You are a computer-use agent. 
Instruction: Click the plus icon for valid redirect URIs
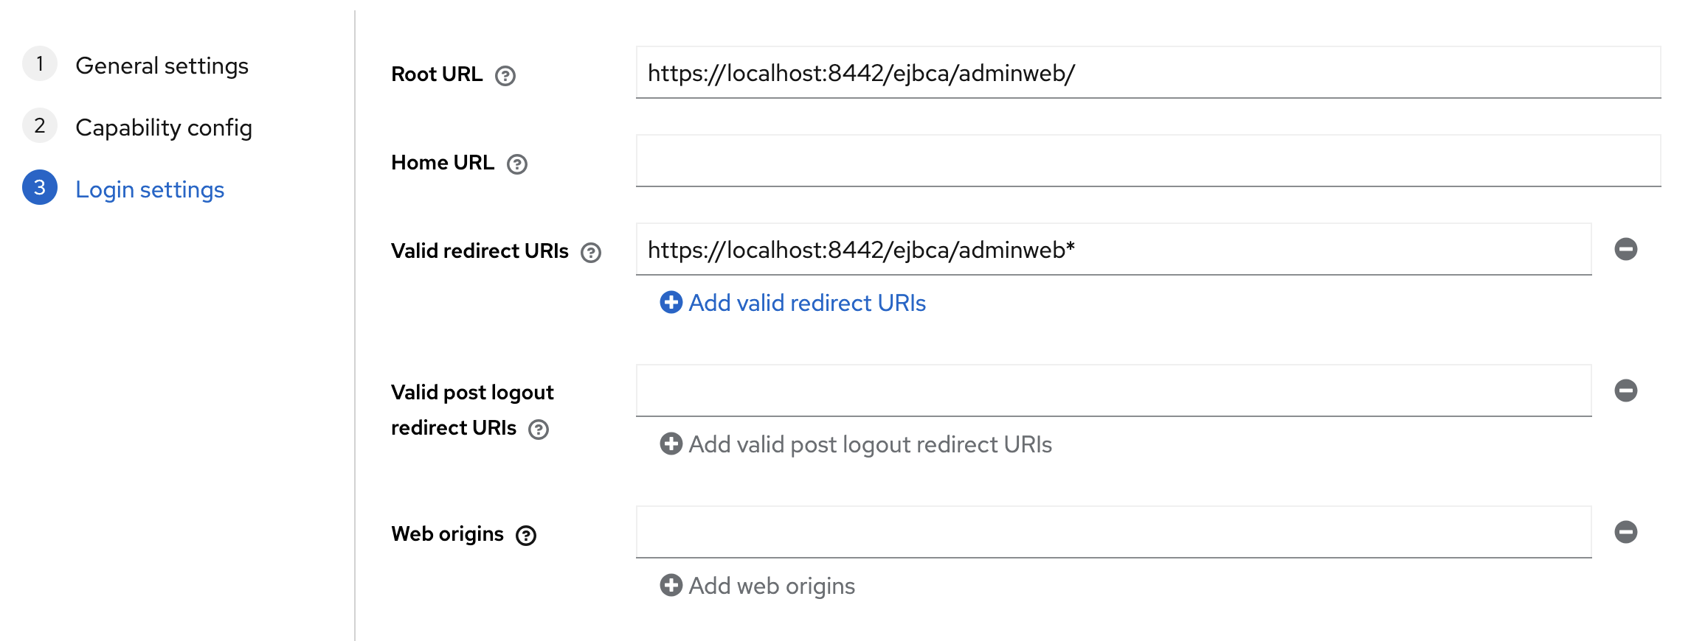(671, 302)
